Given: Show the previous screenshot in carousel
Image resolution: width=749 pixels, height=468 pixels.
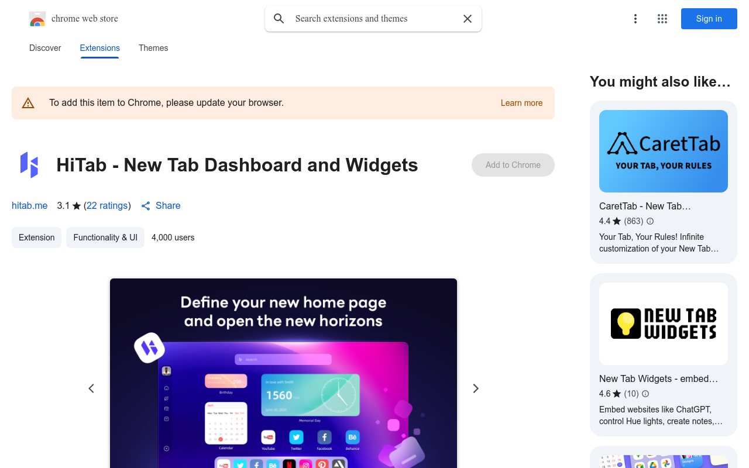Looking at the screenshot, I should coord(91,388).
